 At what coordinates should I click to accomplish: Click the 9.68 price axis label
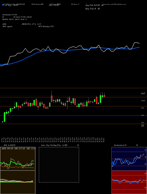(143, 108)
